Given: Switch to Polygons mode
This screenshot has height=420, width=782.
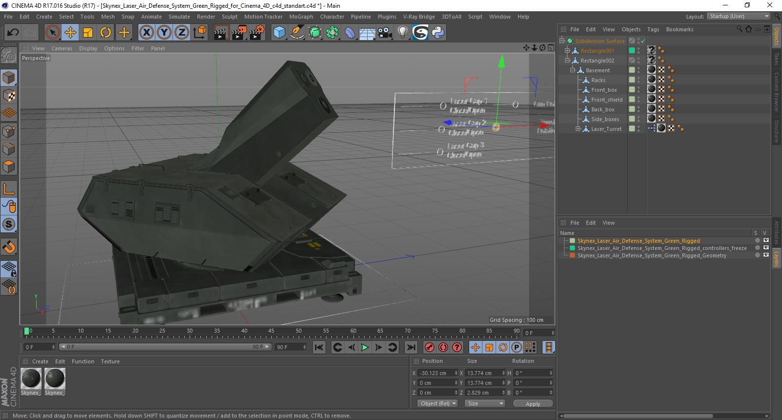Looking at the screenshot, I should [9, 167].
